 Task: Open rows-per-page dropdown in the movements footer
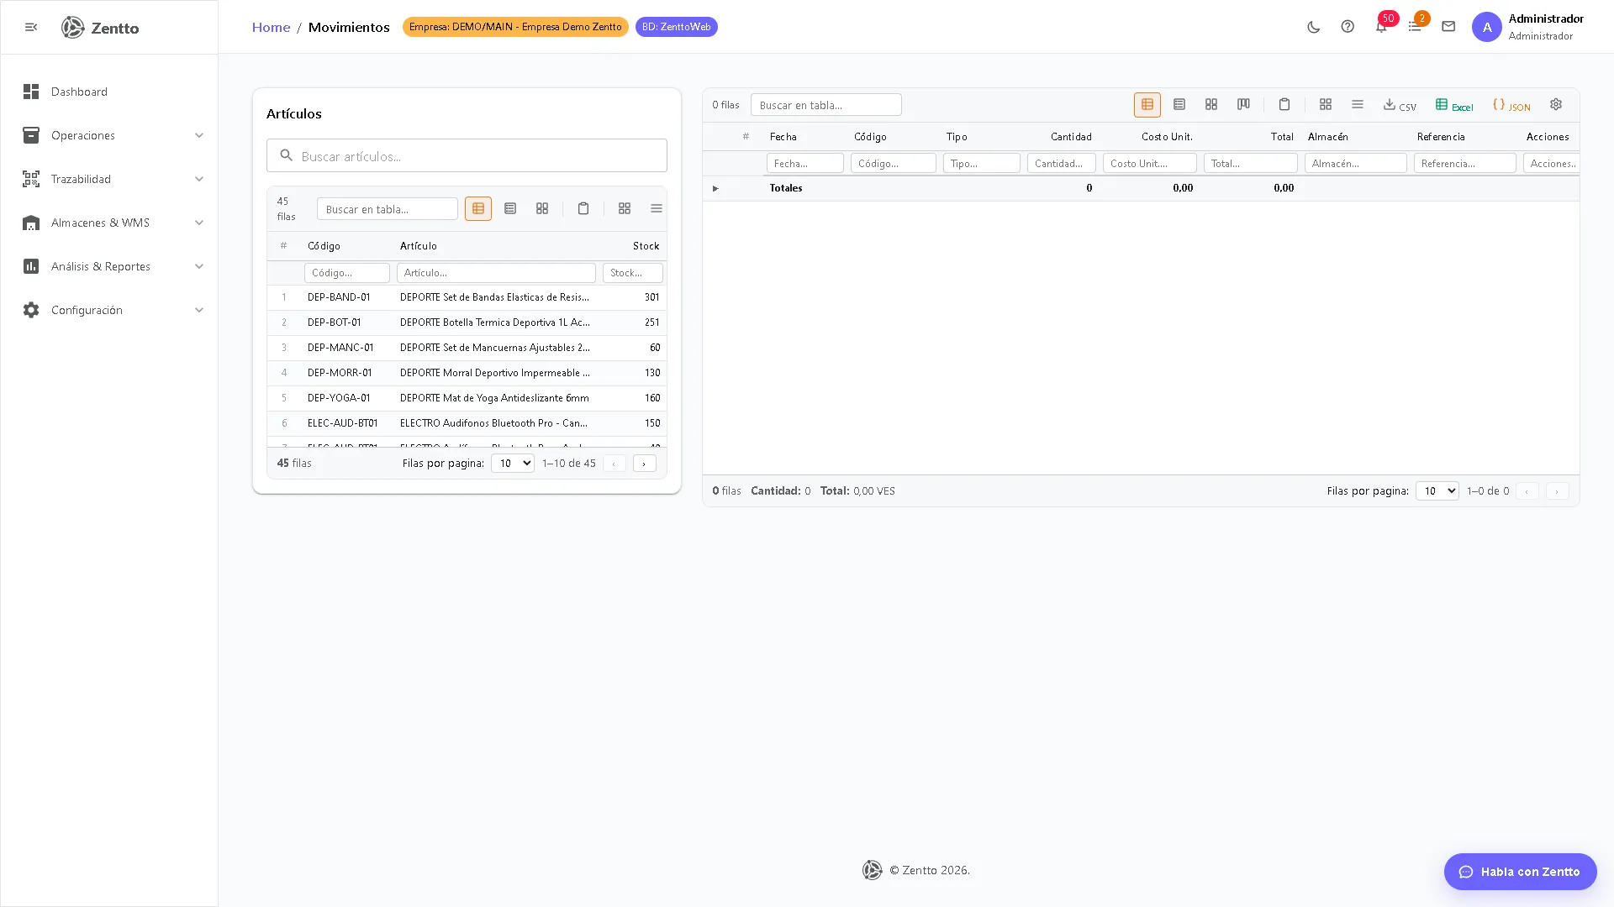pyautogui.click(x=1437, y=490)
